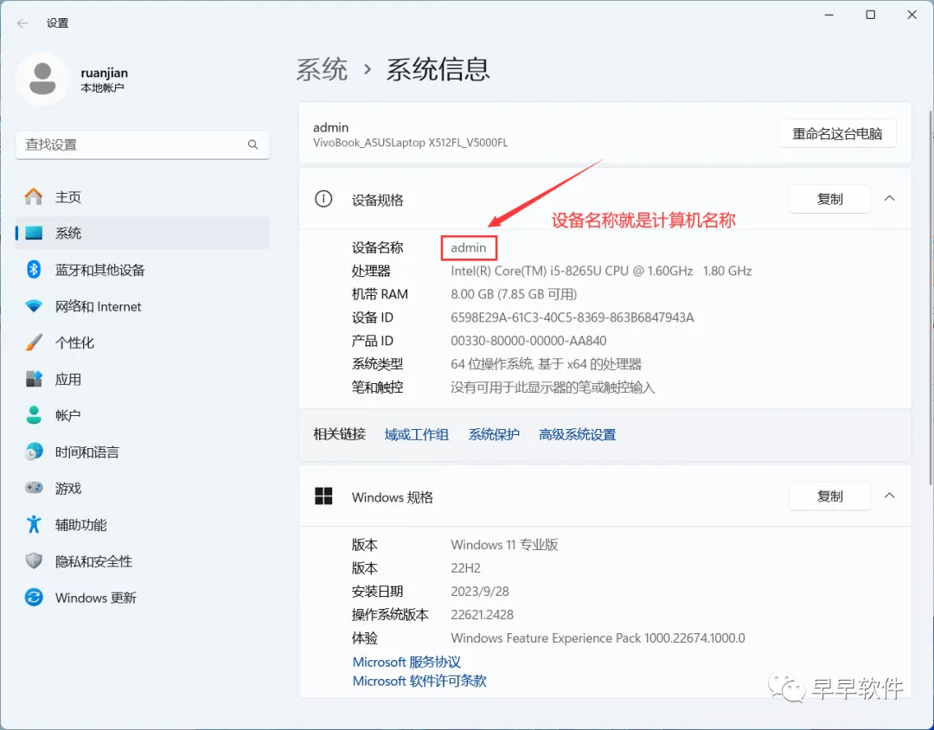The height and width of the screenshot is (730, 934).
Task: Open 游戏 settings page
Action: click(143, 488)
